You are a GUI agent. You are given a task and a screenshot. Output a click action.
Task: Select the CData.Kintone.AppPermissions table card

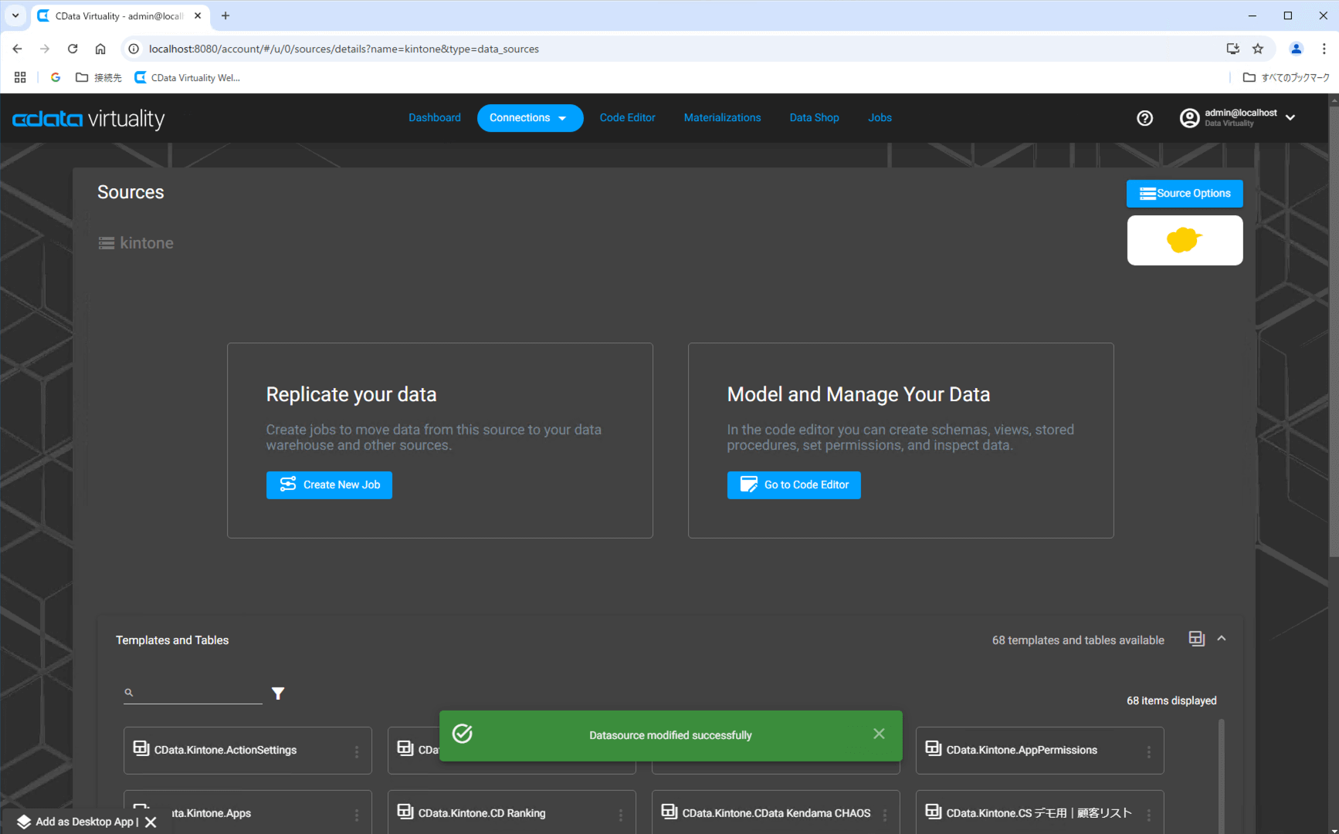[x=1039, y=750]
